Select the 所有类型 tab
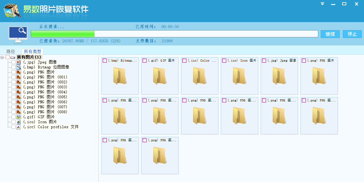 pos(32,51)
